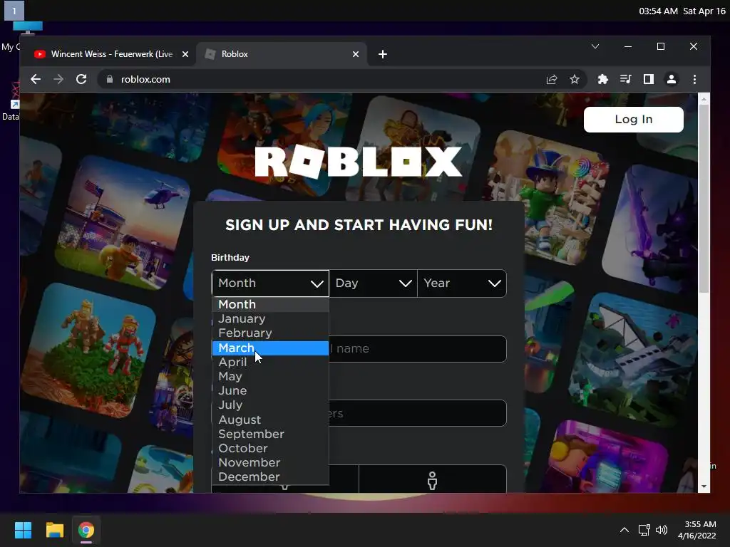Toggle the Chrome side panel icon
The image size is (730, 547).
coord(649,80)
